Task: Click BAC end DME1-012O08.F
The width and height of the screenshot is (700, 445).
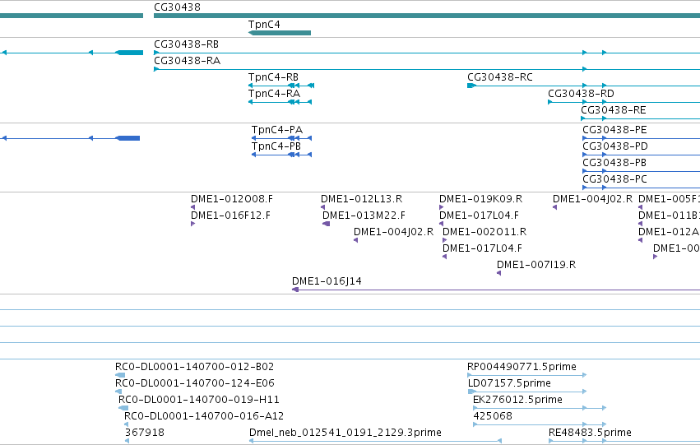Action: pyautogui.click(x=192, y=207)
